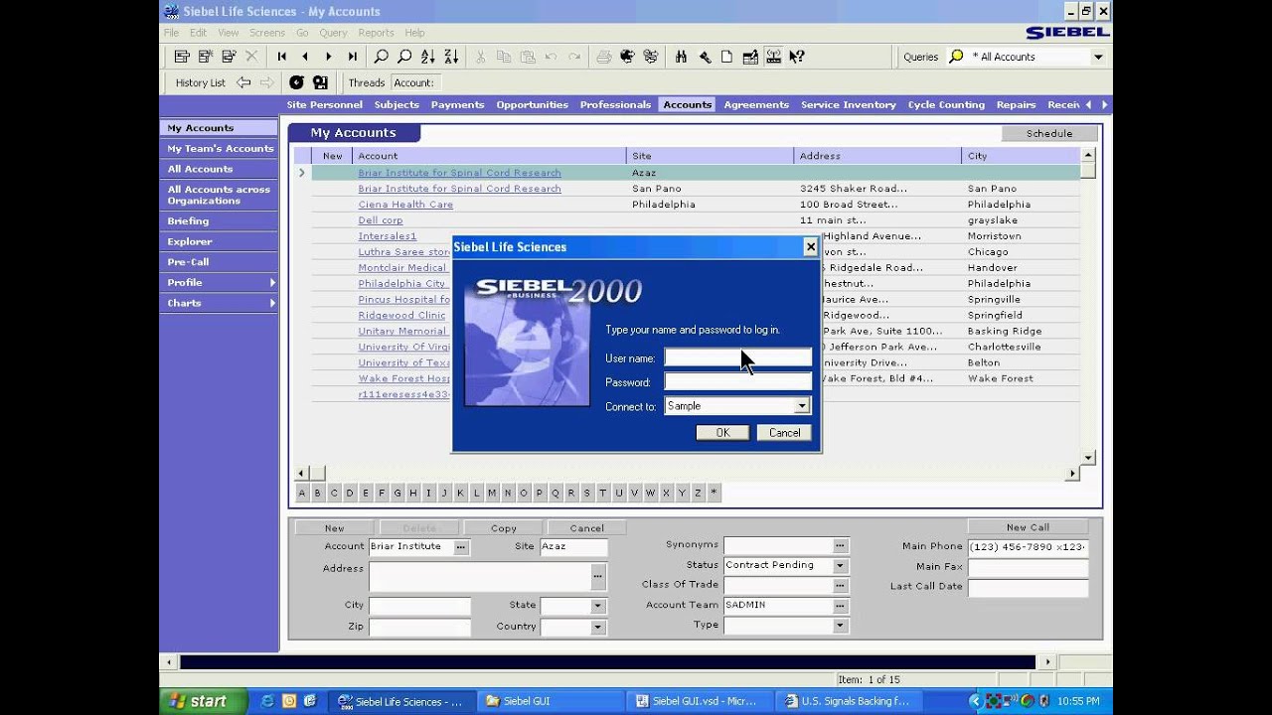Click the asterisk in alphabet index
This screenshot has height=715, width=1272.
714,493
